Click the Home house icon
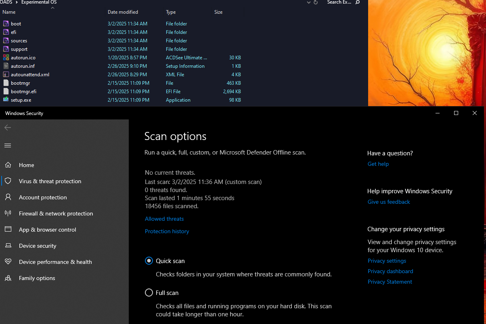Image resolution: width=486 pixels, height=324 pixels. (x=8, y=165)
